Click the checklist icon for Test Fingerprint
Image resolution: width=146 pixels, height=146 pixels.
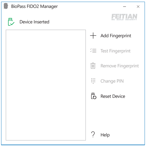(x=93, y=51)
